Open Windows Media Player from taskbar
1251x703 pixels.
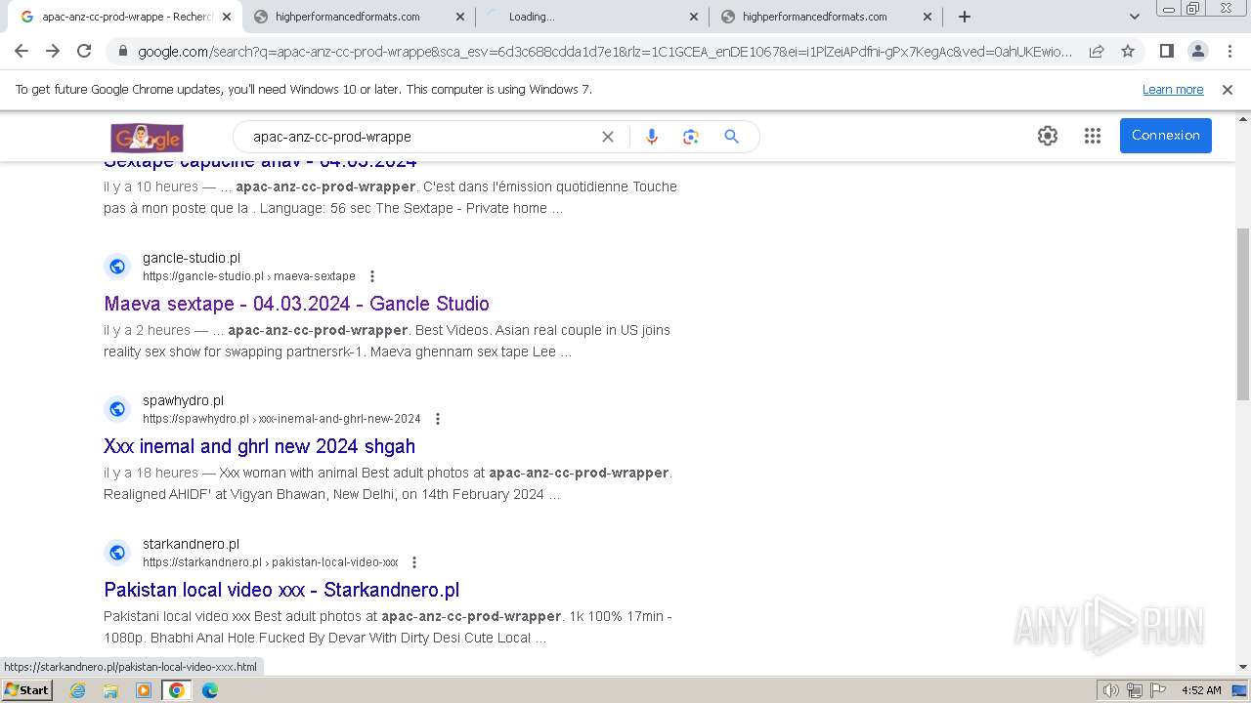(144, 690)
